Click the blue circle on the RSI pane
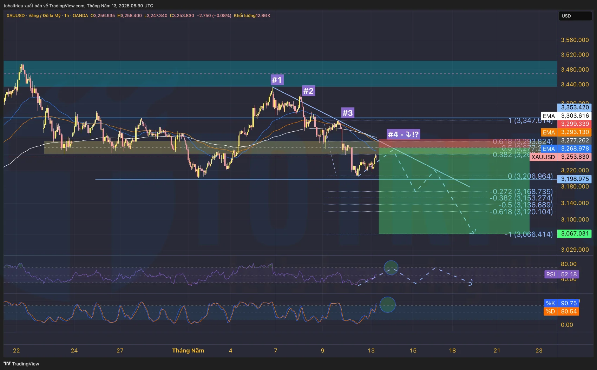 click(391, 267)
